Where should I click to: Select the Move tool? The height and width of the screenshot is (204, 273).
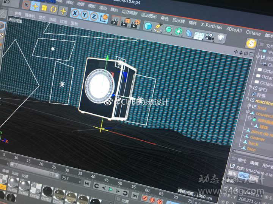point(35,6)
